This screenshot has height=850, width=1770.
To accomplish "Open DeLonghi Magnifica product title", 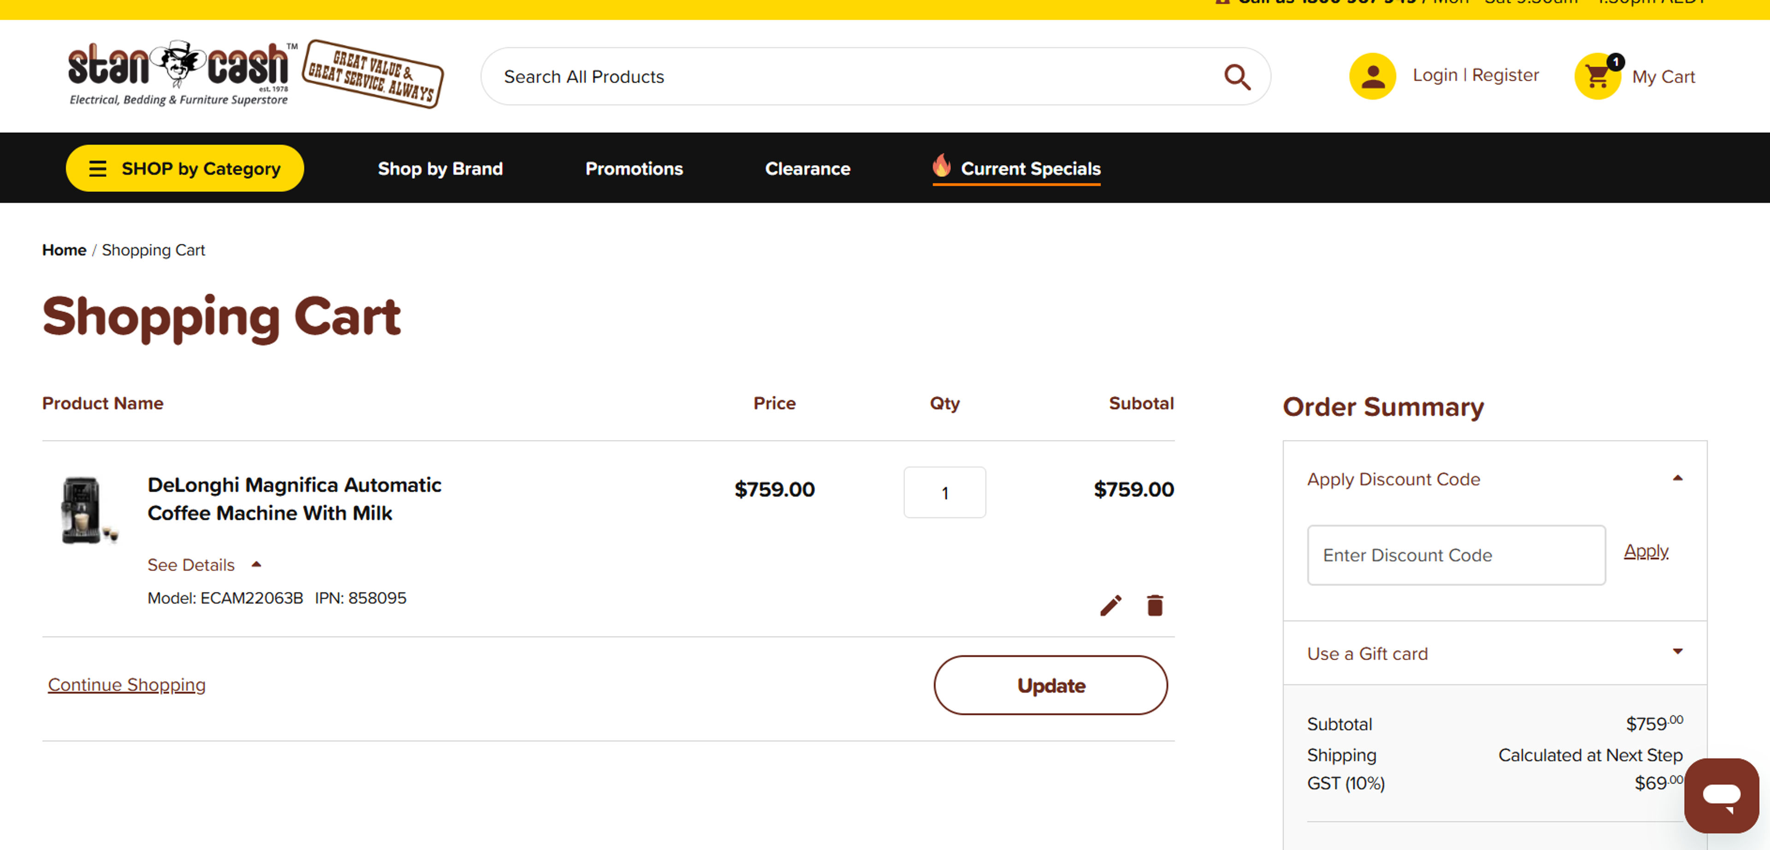I will [294, 499].
